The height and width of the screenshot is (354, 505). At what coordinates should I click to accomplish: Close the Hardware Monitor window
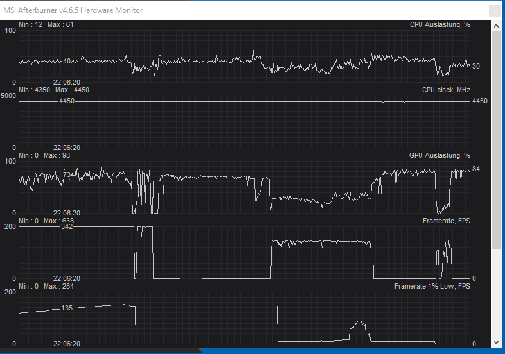[x=492, y=10]
